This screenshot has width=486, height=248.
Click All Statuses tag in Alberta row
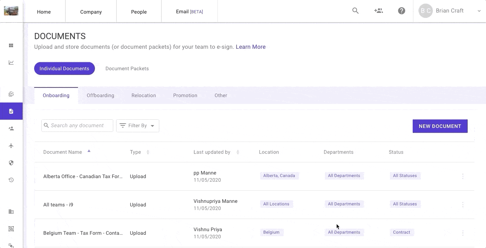pyautogui.click(x=405, y=176)
